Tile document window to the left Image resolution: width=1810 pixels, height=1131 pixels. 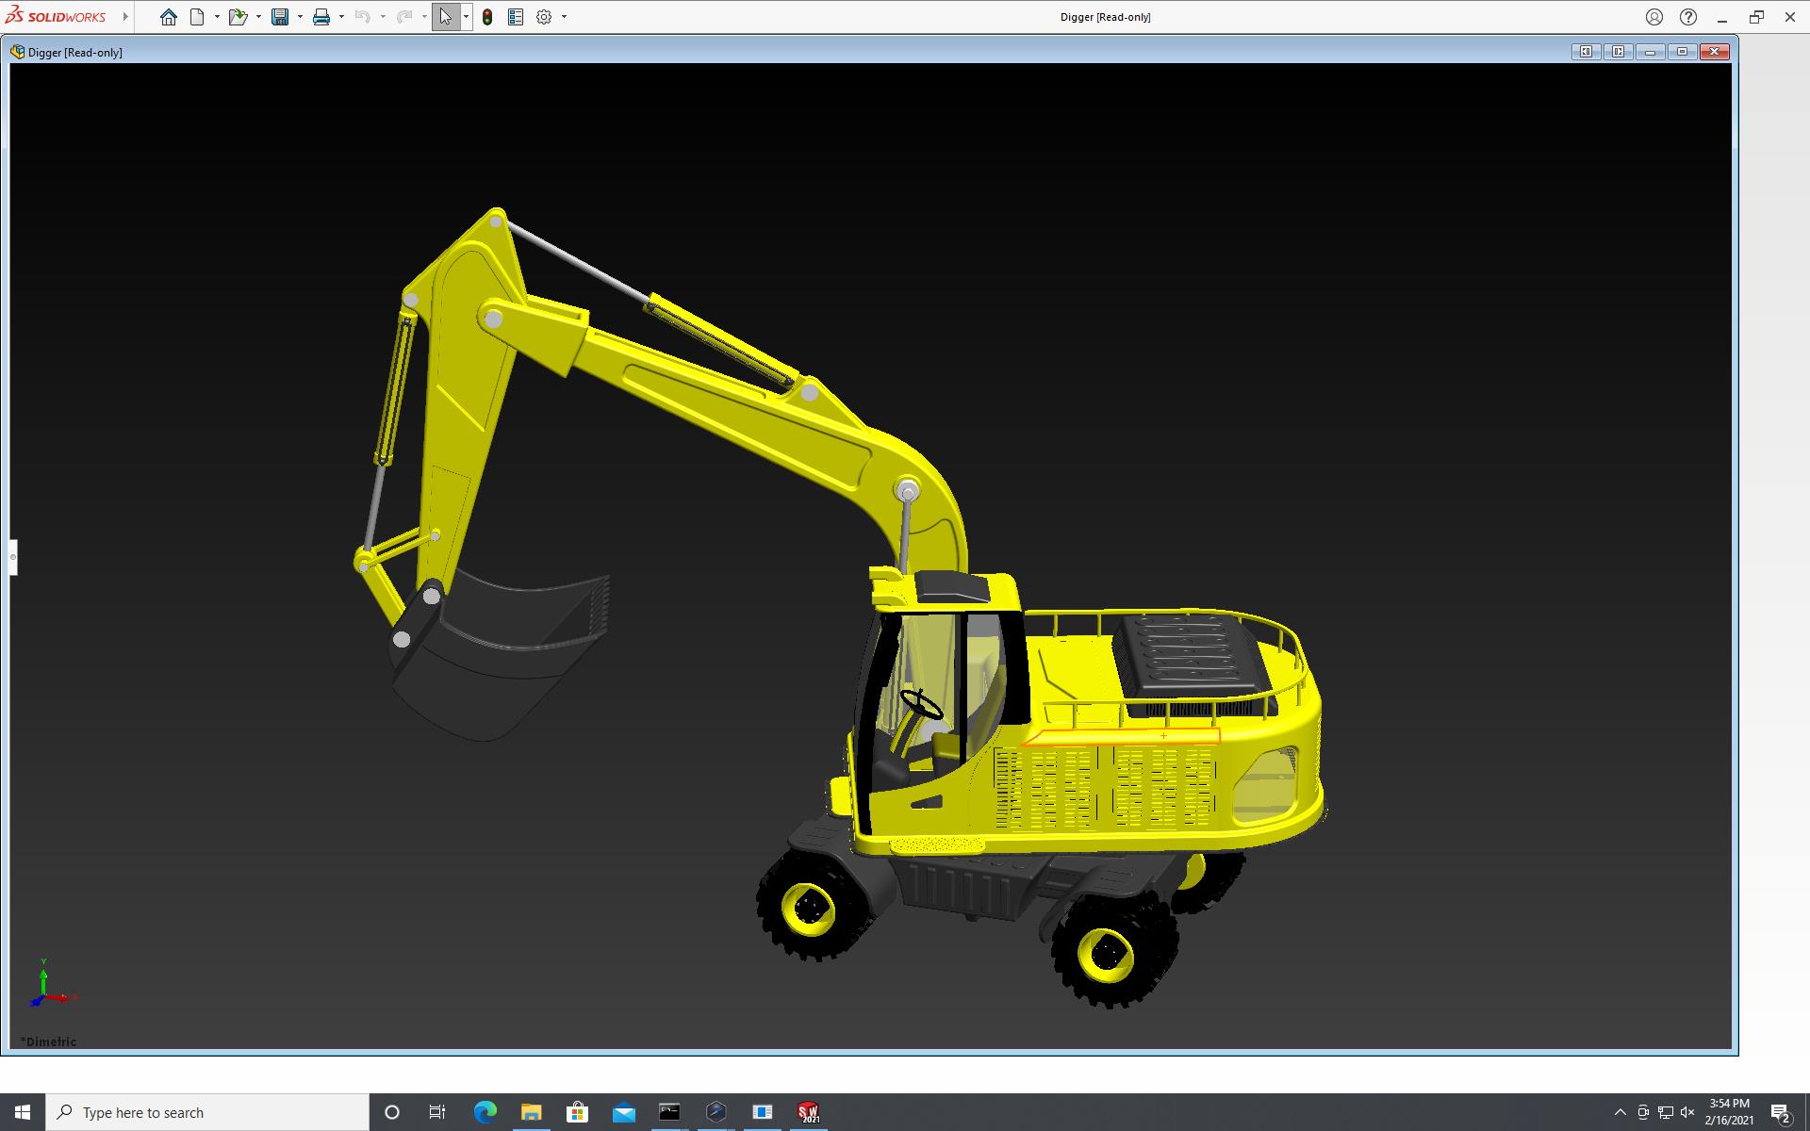click(1586, 52)
